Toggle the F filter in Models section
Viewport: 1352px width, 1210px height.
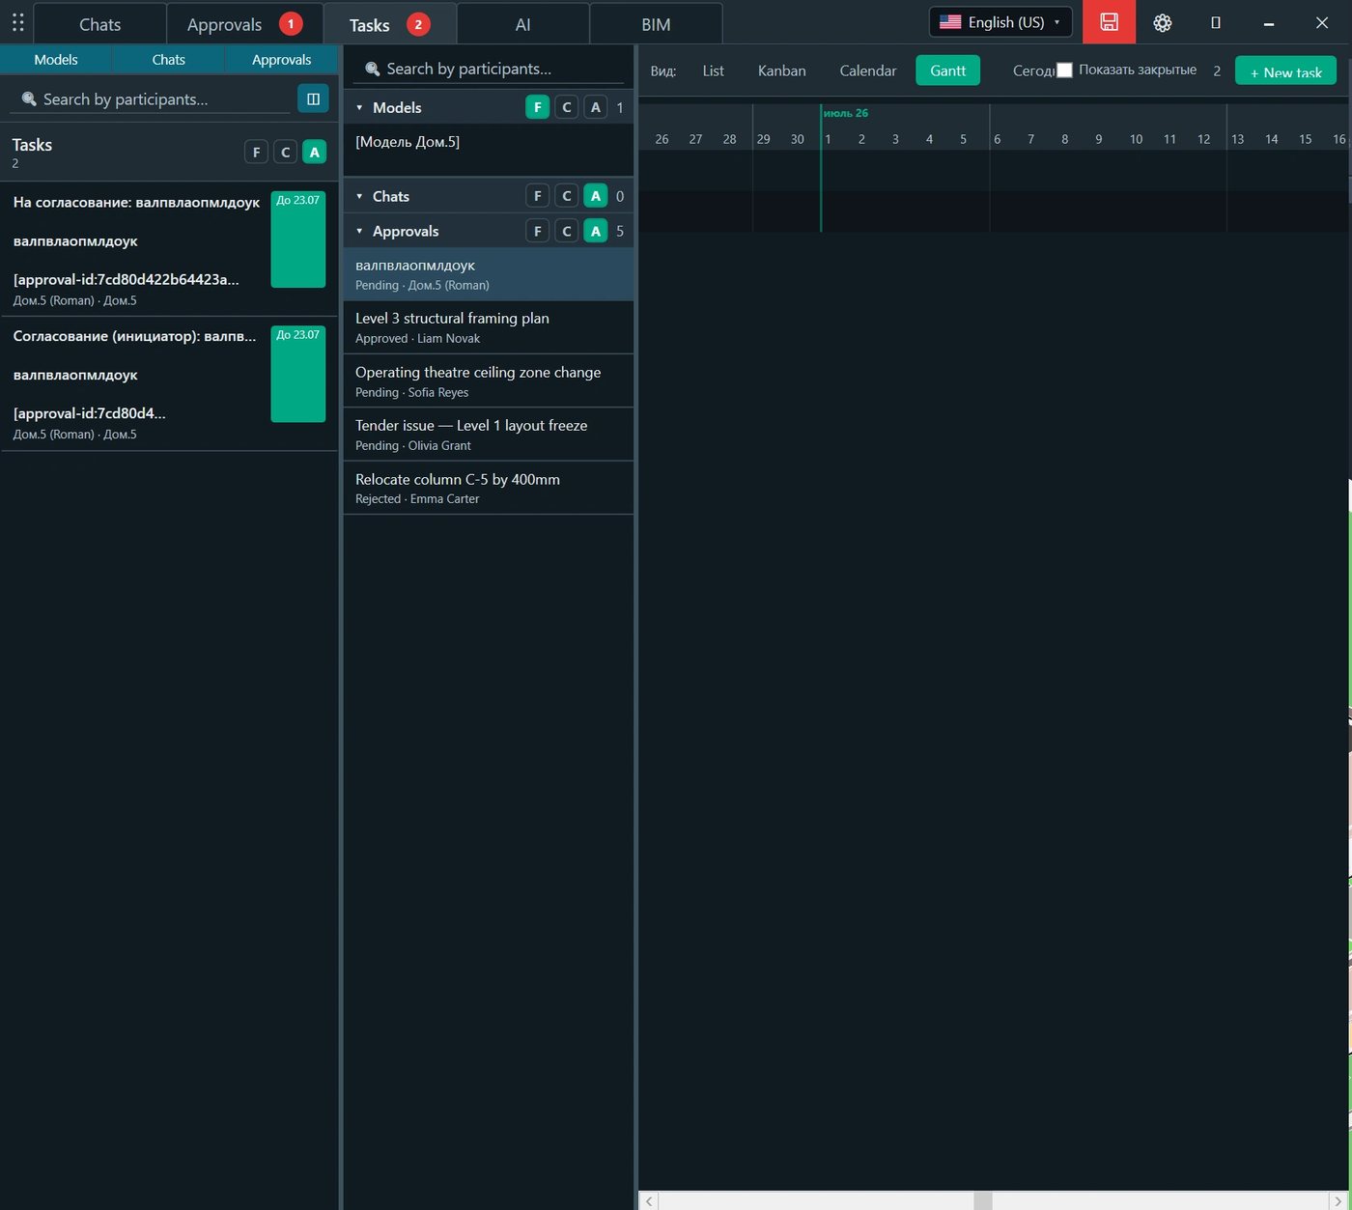point(537,107)
